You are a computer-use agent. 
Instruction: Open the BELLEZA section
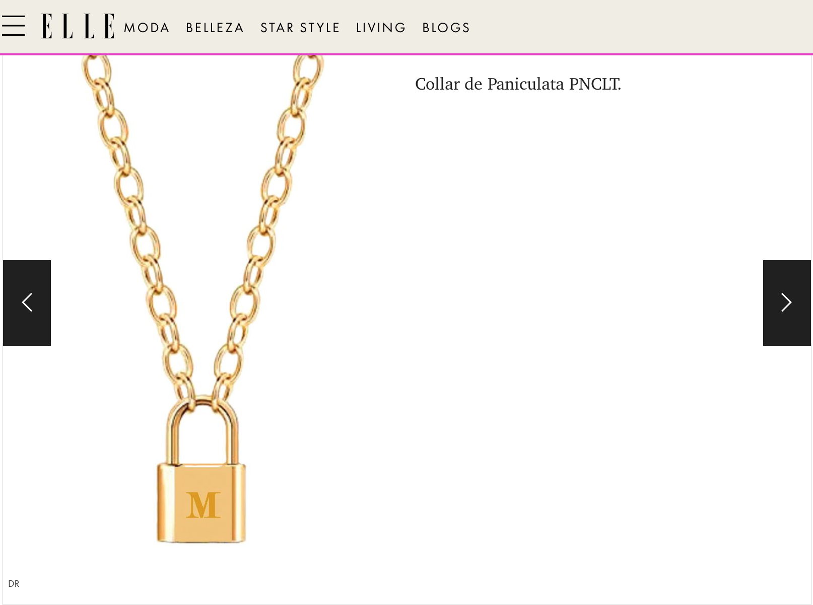[215, 28]
